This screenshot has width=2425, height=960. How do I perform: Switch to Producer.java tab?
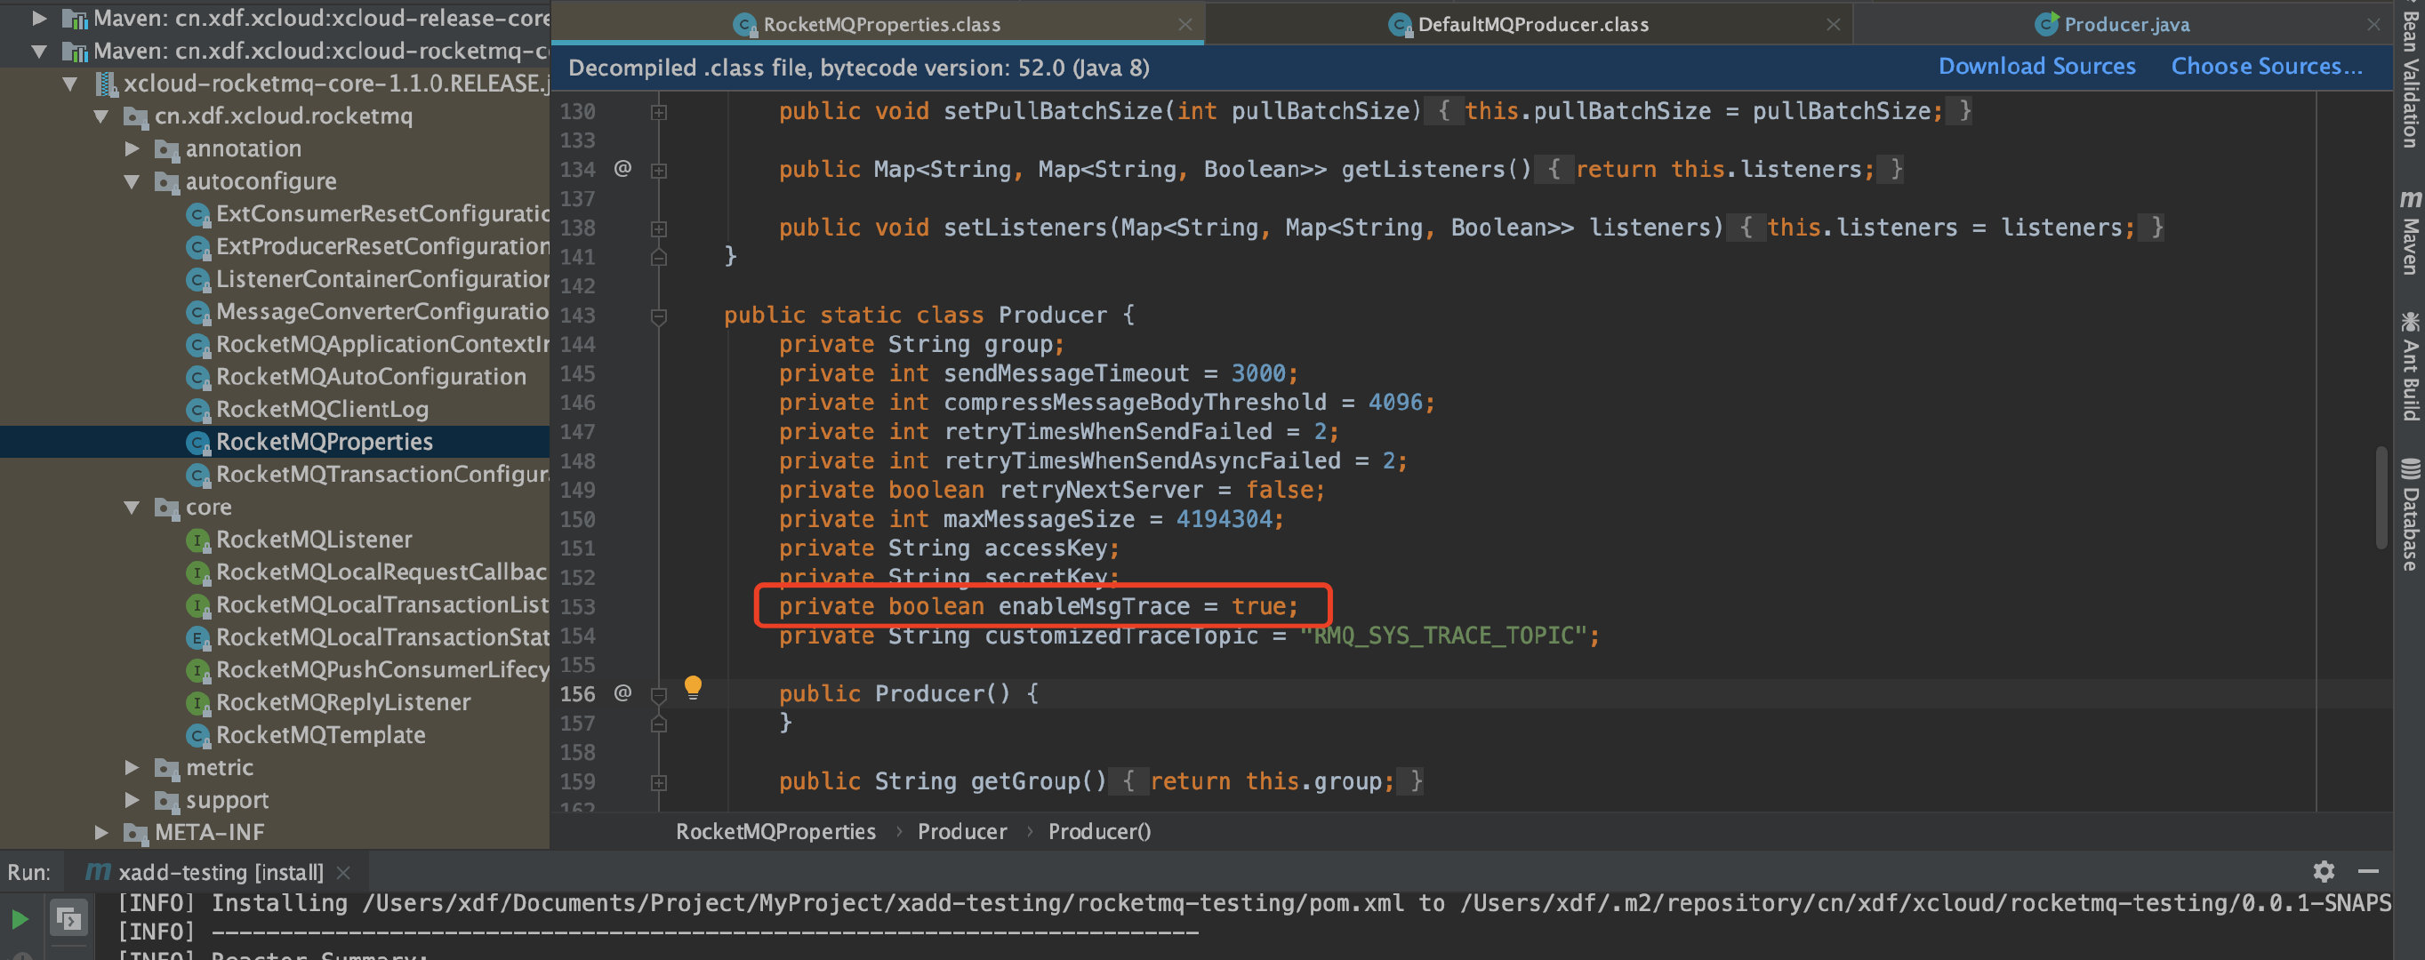2124,25
